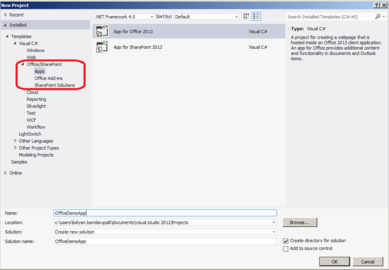Select Office Add-ins category
This screenshot has height=270, width=389.
pyautogui.click(x=49, y=78)
